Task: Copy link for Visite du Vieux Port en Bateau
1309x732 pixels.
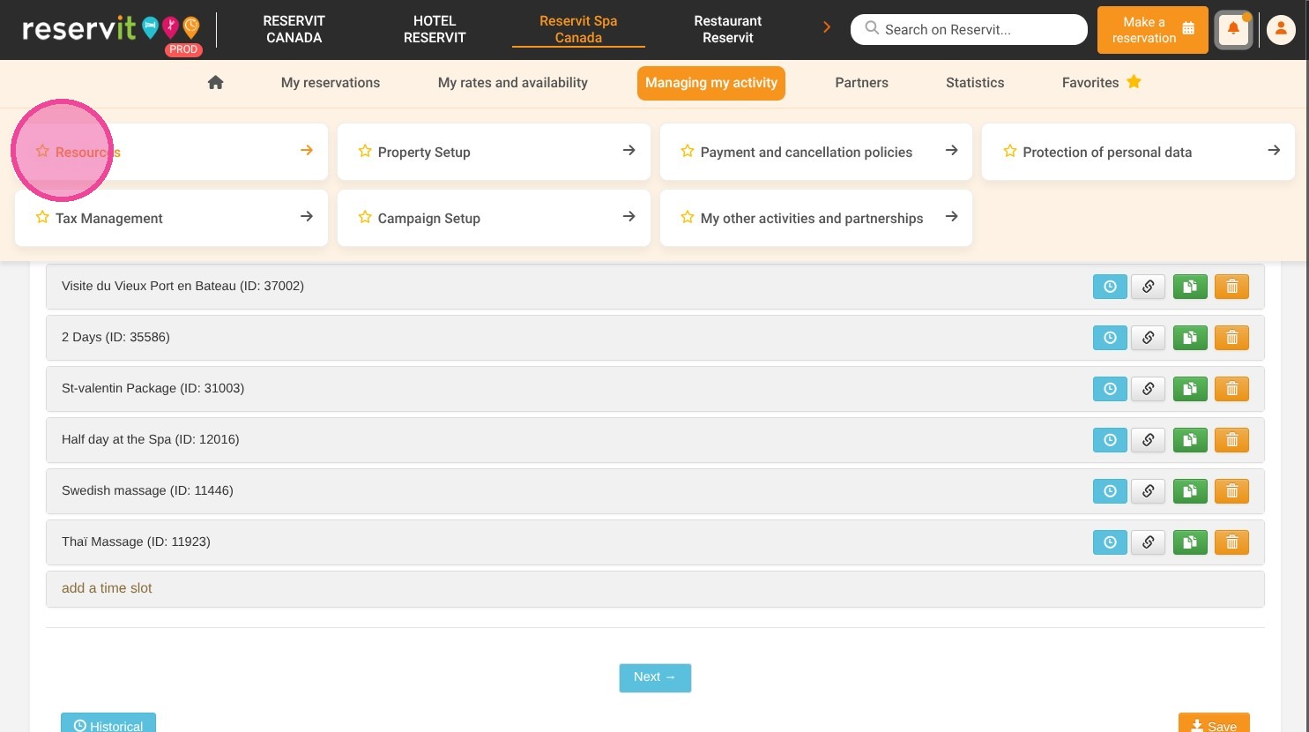Action: [1148, 287]
